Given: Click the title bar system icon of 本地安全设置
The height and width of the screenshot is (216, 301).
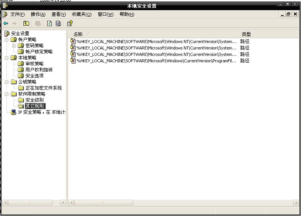Looking at the screenshot, I should click(x=5, y=6).
